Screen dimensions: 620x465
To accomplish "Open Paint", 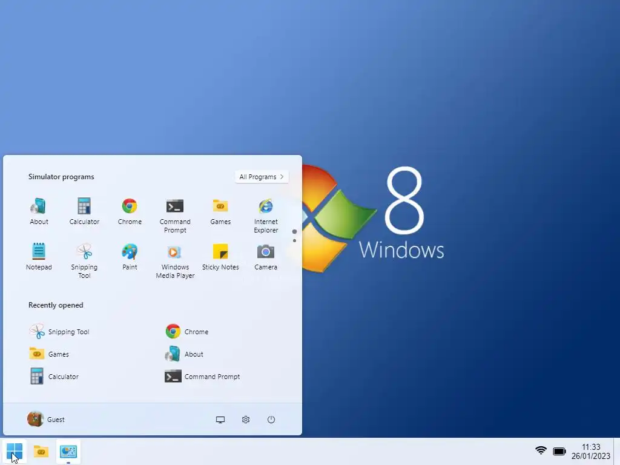I will [x=130, y=257].
